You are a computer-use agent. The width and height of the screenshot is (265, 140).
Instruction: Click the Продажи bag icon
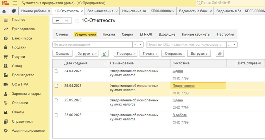click(6, 47)
